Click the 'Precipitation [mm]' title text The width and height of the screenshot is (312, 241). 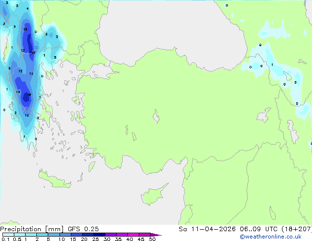pos(32,229)
